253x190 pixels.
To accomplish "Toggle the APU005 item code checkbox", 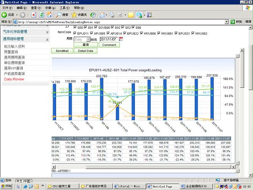I will (92, 33).
